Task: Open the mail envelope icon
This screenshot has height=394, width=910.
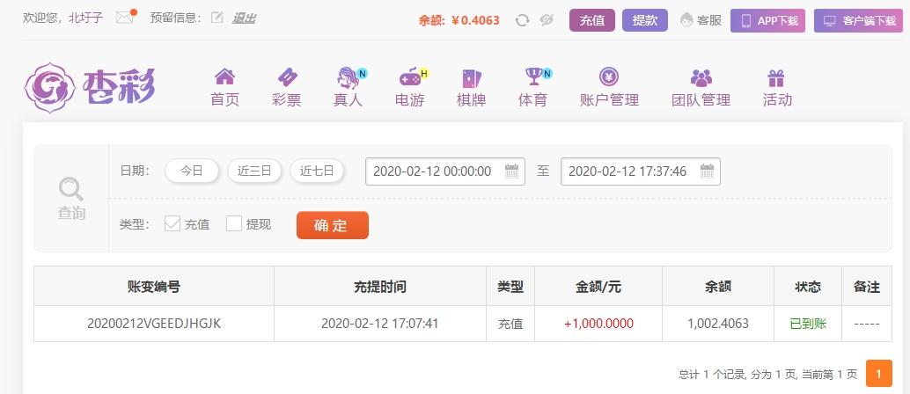Action: (x=125, y=18)
